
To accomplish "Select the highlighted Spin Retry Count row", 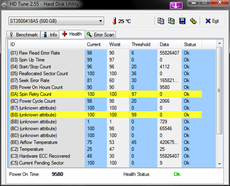I will (106, 94).
